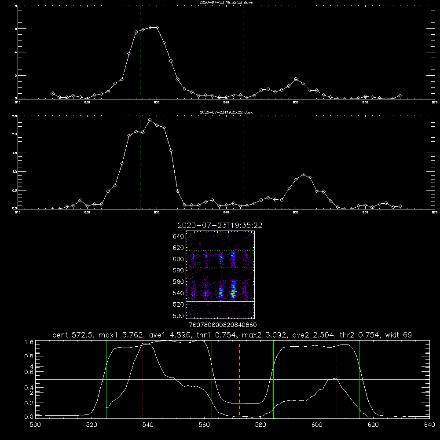Select the colored spectral image thumbnail
The height and width of the screenshot is (440, 440).
[x=220, y=275]
